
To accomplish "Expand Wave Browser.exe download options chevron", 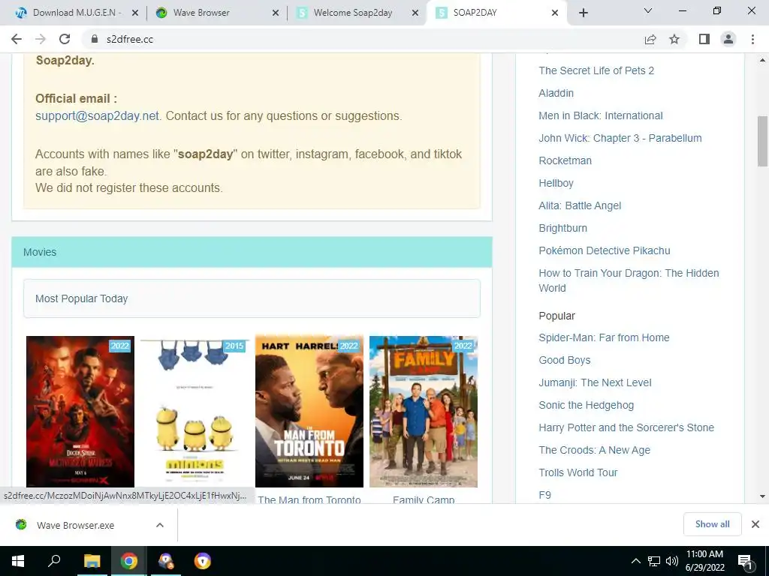I will (160, 525).
